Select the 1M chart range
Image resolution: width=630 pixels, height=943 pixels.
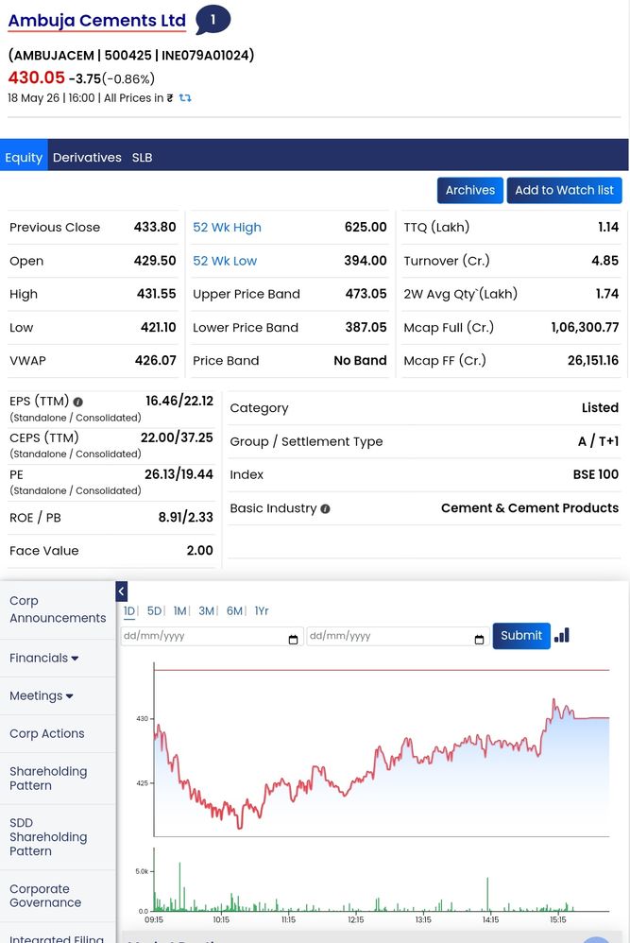(x=179, y=611)
